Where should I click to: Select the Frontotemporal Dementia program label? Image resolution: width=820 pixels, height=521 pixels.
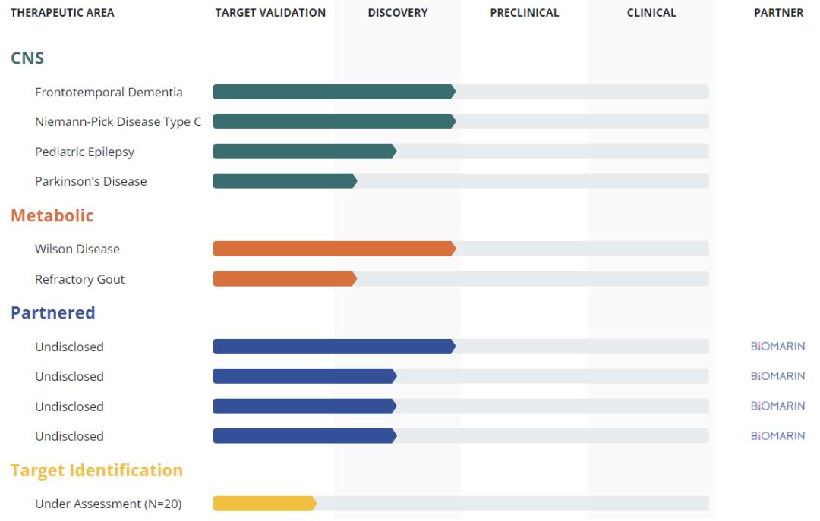[x=109, y=92]
